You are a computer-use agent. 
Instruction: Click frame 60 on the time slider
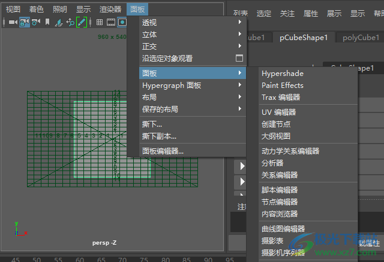click(x=80, y=260)
